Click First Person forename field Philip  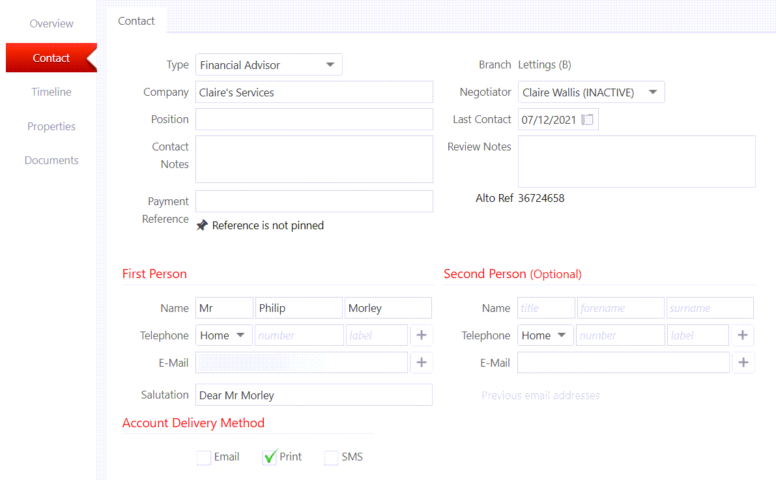pyautogui.click(x=299, y=308)
